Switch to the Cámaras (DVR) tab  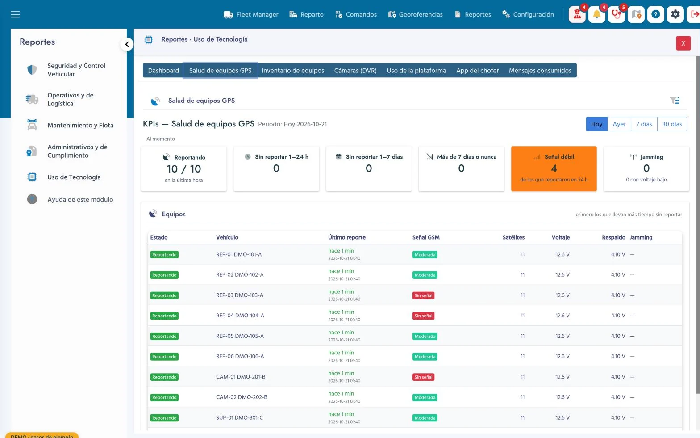pos(355,71)
